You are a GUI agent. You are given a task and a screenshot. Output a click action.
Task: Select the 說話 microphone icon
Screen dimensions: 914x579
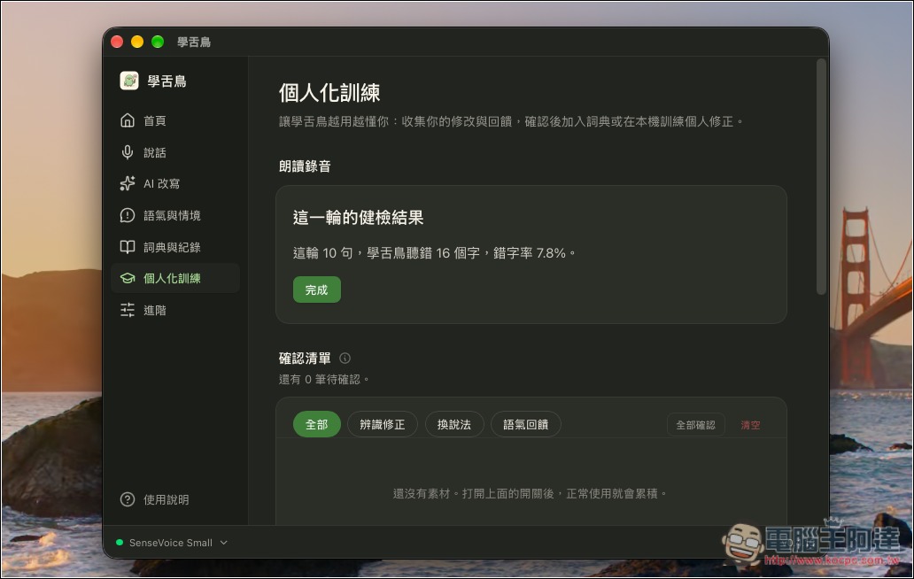(127, 152)
